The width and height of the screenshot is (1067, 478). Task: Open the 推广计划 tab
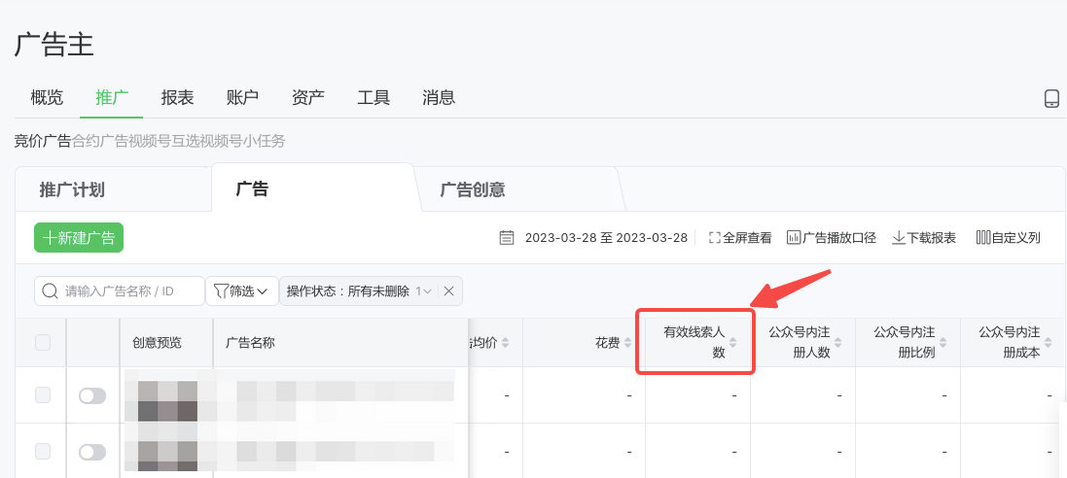tap(72, 189)
